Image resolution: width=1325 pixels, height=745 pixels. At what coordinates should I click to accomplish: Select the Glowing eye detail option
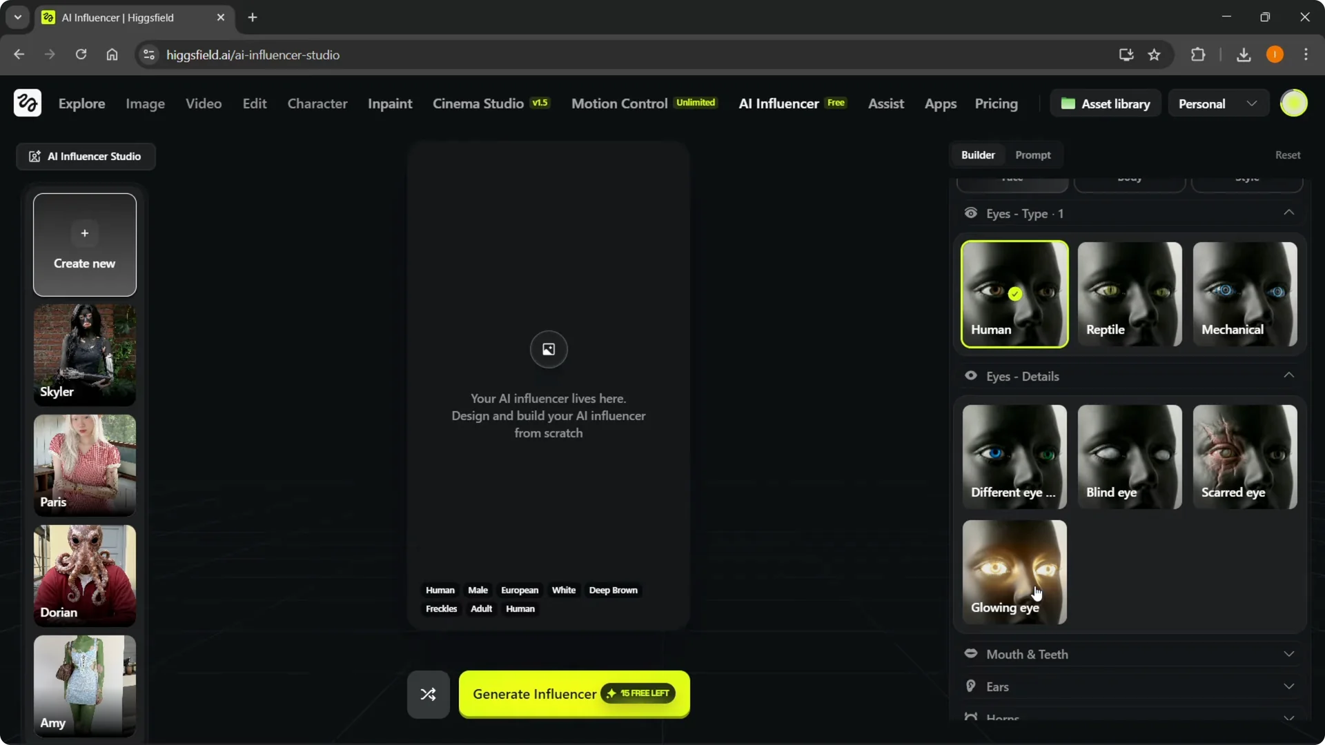(x=1014, y=572)
